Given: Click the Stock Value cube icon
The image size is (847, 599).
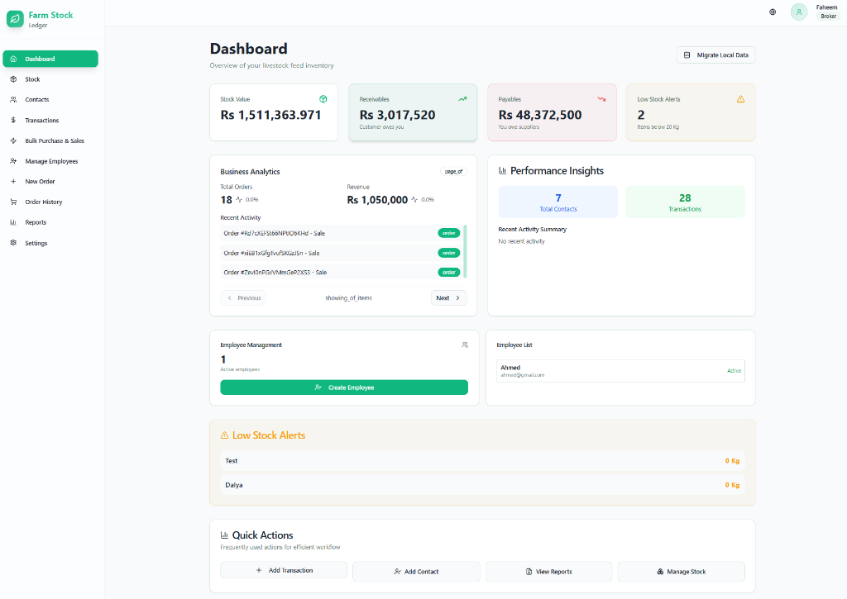Looking at the screenshot, I should pos(323,99).
